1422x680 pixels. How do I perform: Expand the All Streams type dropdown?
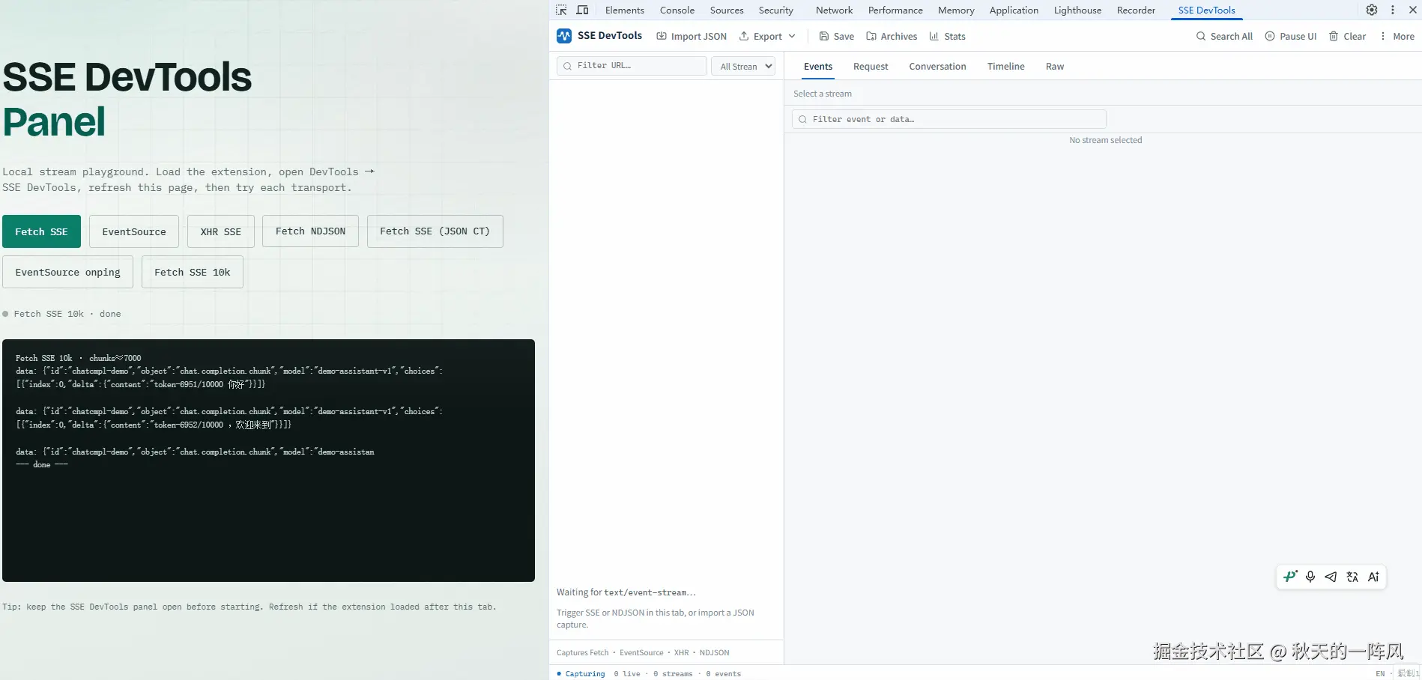pyautogui.click(x=743, y=66)
